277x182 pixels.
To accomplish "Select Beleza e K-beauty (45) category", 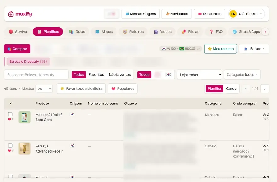I will pos(28,62).
